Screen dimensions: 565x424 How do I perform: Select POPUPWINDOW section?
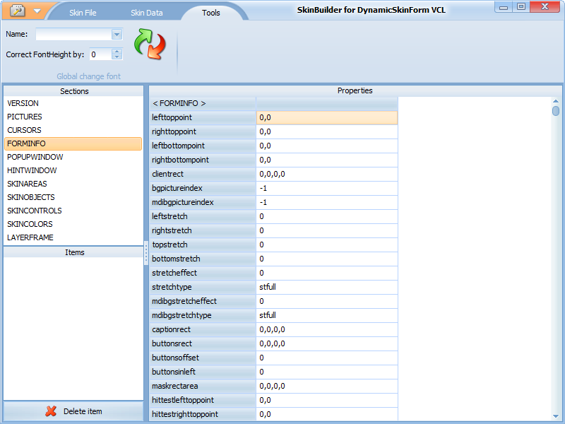click(73, 157)
